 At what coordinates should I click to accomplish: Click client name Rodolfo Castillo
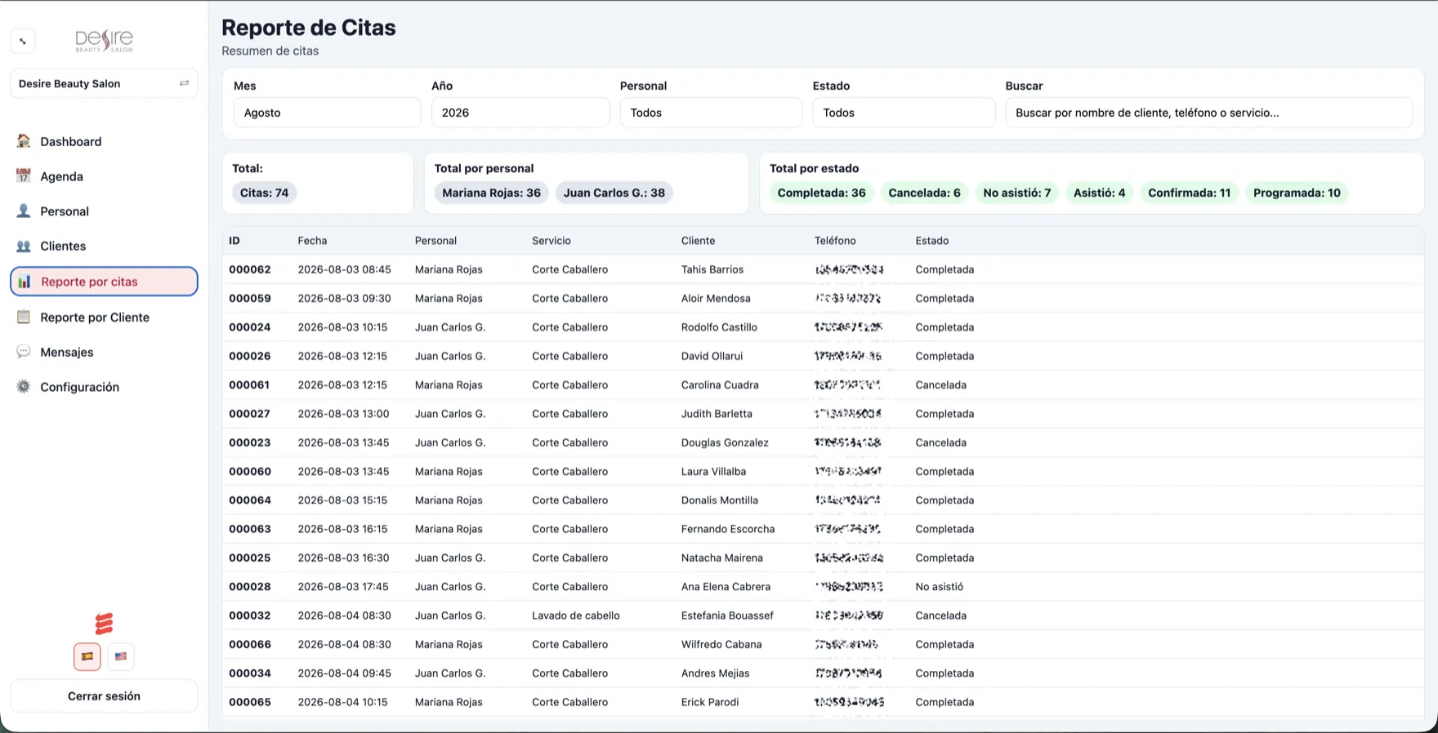(719, 327)
